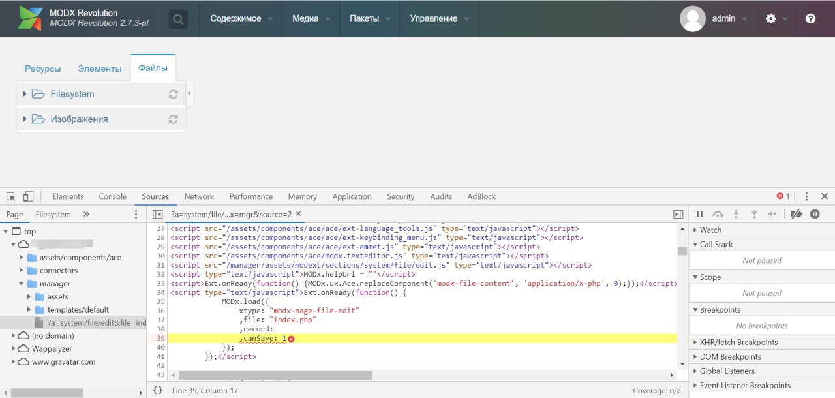Click the code editor horizontal scrollbar
Image resolution: width=835 pixels, height=398 pixels.
pyautogui.click(x=275, y=375)
